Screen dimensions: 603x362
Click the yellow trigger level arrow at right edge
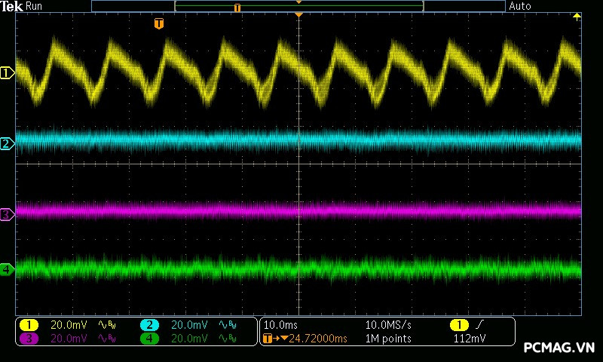pyautogui.click(x=577, y=16)
